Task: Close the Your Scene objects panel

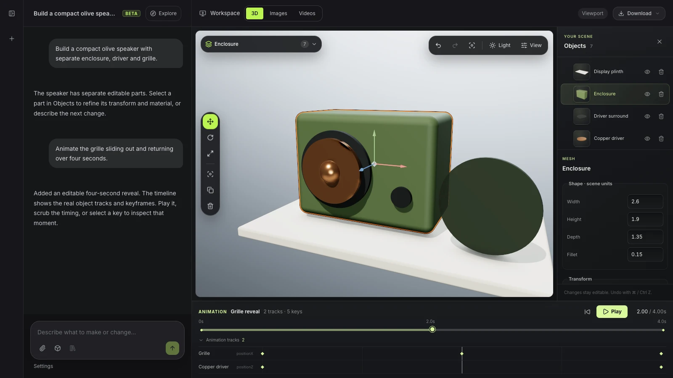Action: coord(660,42)
